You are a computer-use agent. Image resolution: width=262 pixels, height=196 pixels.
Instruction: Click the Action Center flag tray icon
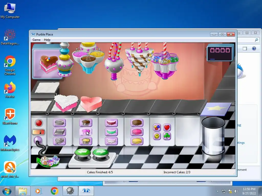pos(230,191)
